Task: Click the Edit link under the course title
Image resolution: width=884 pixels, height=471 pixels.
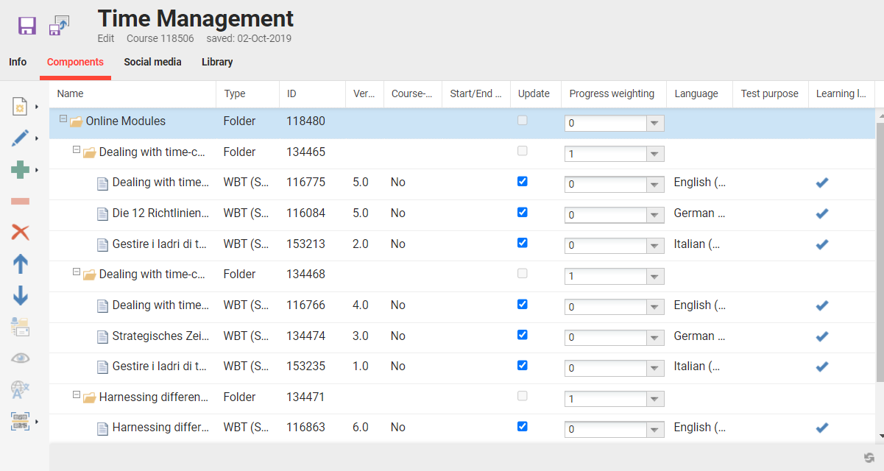Action: (105, 38)
